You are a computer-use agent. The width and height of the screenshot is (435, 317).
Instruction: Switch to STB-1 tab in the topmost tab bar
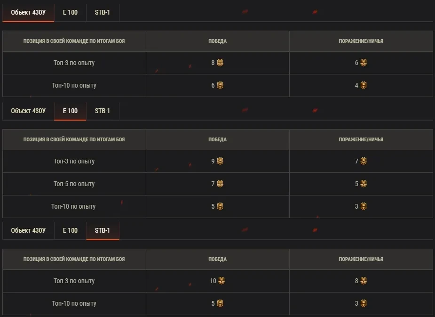(x=103, y=12)
